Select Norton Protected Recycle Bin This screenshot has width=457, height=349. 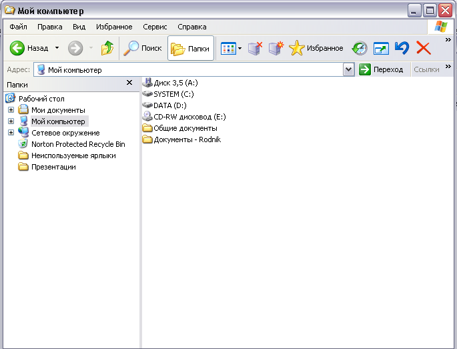78,144
